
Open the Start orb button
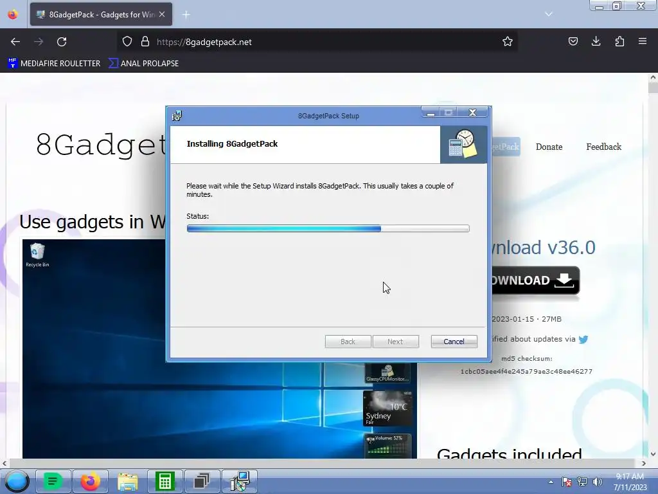tap(17, 481)
